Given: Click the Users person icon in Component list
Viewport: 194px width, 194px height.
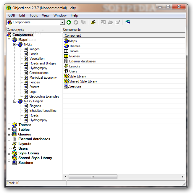Looking at the screenshot, I should (66, 71).
